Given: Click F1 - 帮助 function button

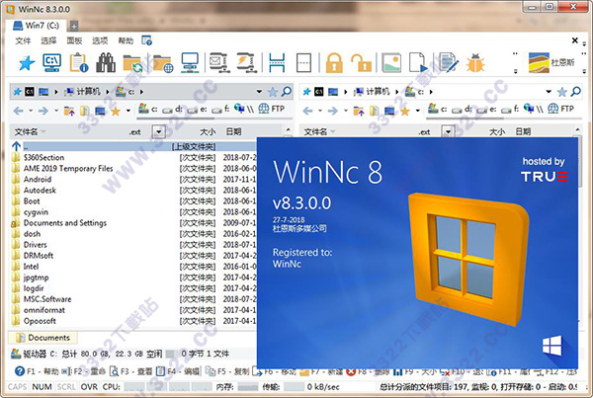Looking at the screenshot, I should tap(37, 371).
